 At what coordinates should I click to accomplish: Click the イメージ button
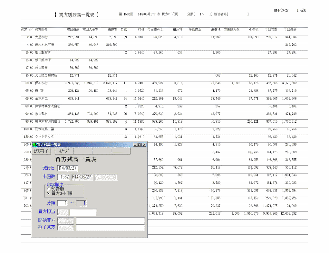pos(64,151)
